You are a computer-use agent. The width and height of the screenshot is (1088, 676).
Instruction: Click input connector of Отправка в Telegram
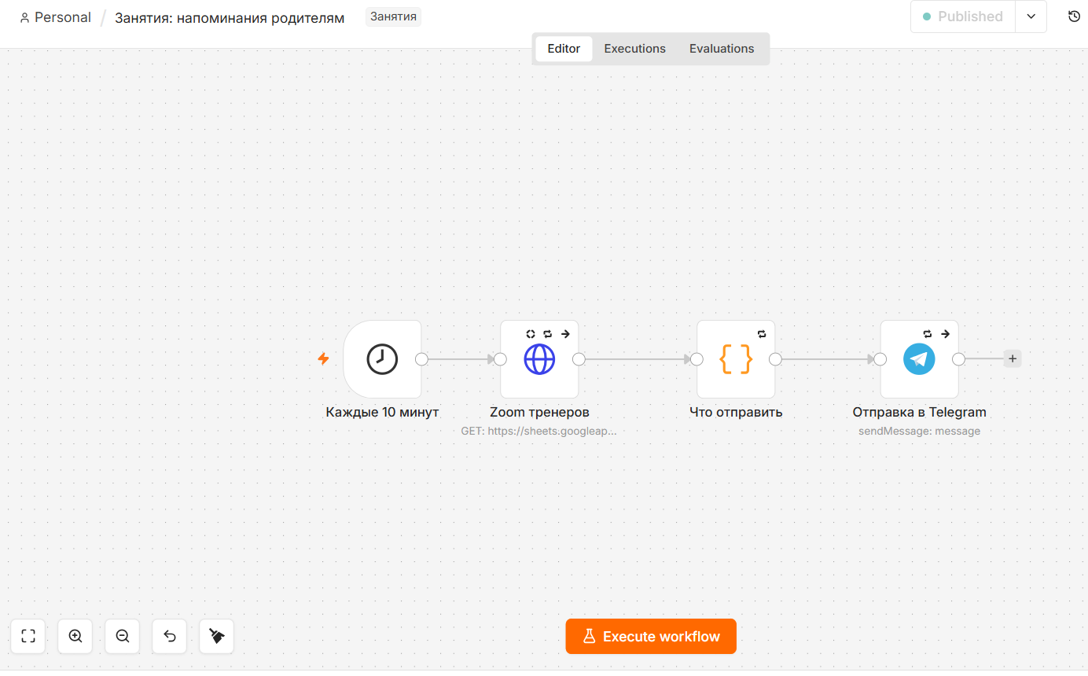880,359
